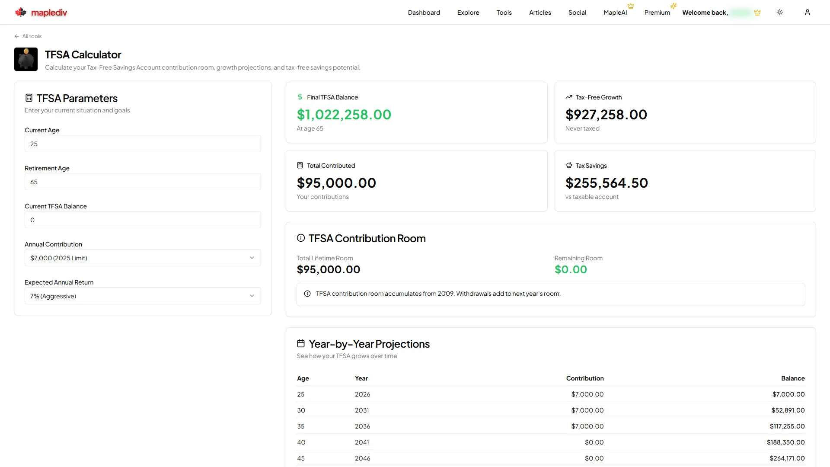Open the Dashboard nav item

pyautogui.click(x=424, y=13)
